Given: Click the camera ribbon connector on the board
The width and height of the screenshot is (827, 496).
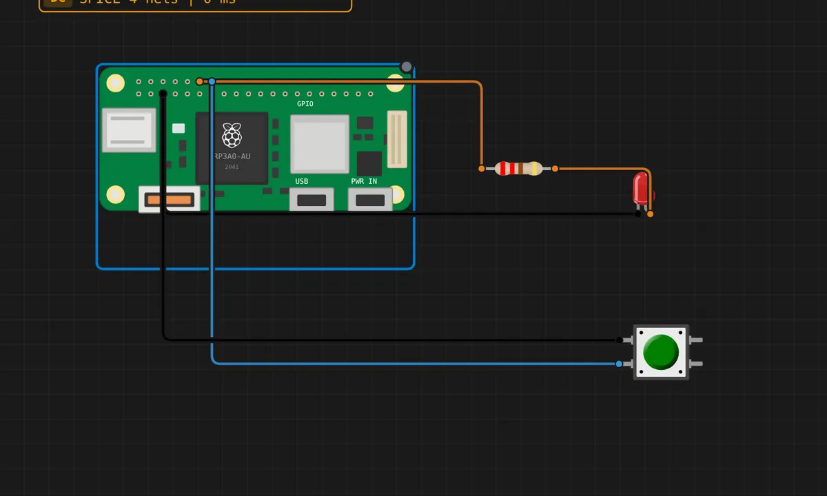Looking at the screenshot, I should [x=398, y=140].
